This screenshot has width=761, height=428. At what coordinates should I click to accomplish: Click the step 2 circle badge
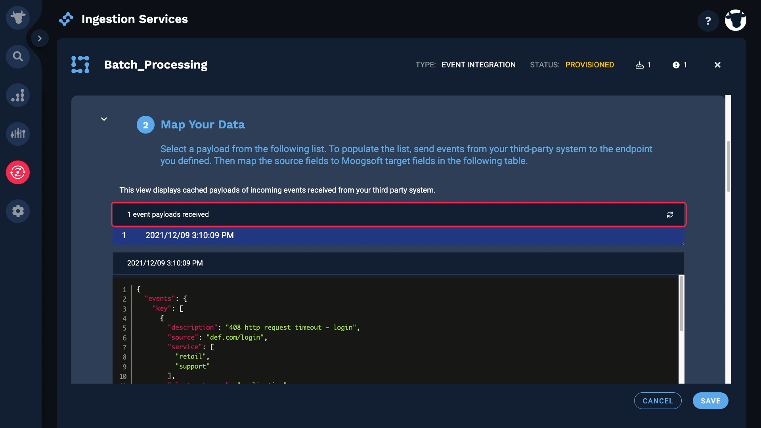[145, 125]
